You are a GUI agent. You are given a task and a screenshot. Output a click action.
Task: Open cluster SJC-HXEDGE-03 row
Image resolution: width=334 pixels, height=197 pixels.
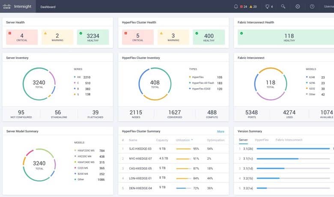173,149
